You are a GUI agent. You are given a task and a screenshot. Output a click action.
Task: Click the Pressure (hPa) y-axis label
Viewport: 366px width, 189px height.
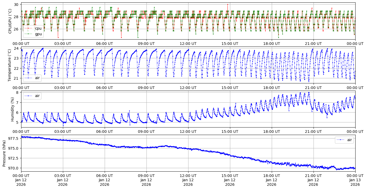coord(5,153)
